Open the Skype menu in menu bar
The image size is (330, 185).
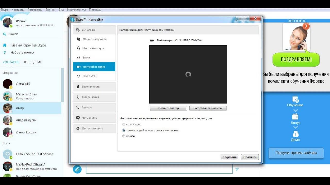(x=5, y=10)
